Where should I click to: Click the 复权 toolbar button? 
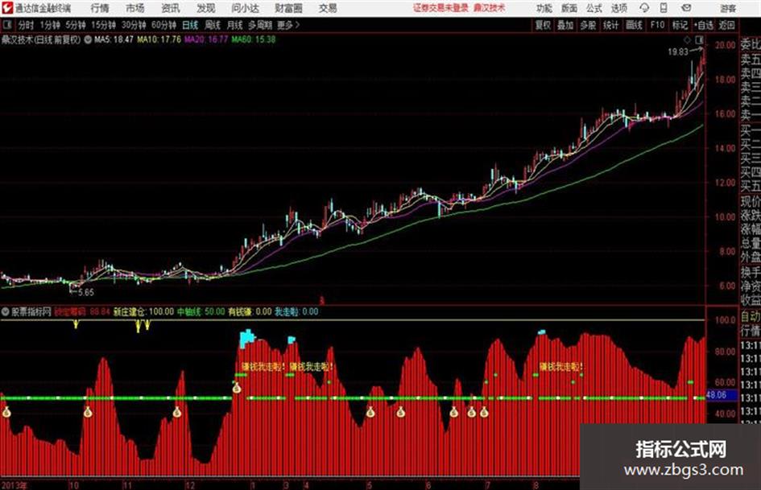[543, 25]
